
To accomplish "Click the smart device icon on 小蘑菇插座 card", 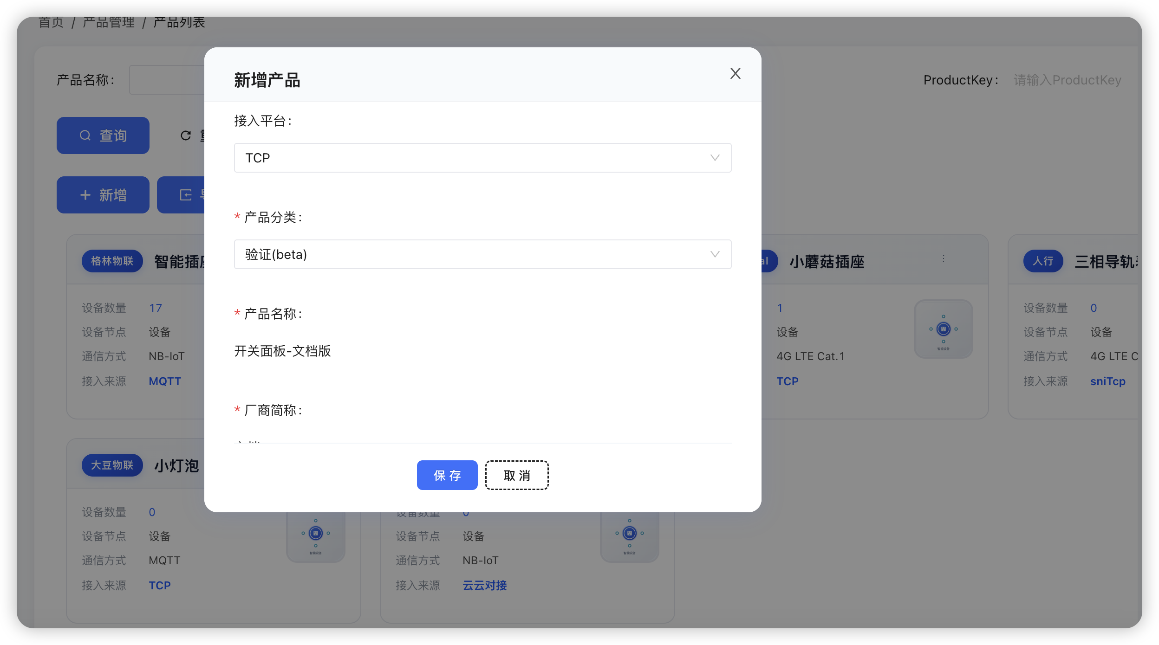I will tap(944, 329).
